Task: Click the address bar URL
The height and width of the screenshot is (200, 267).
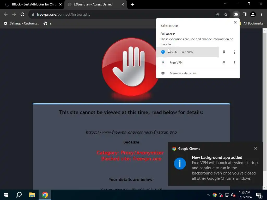Action: click(x=64, y=15)
